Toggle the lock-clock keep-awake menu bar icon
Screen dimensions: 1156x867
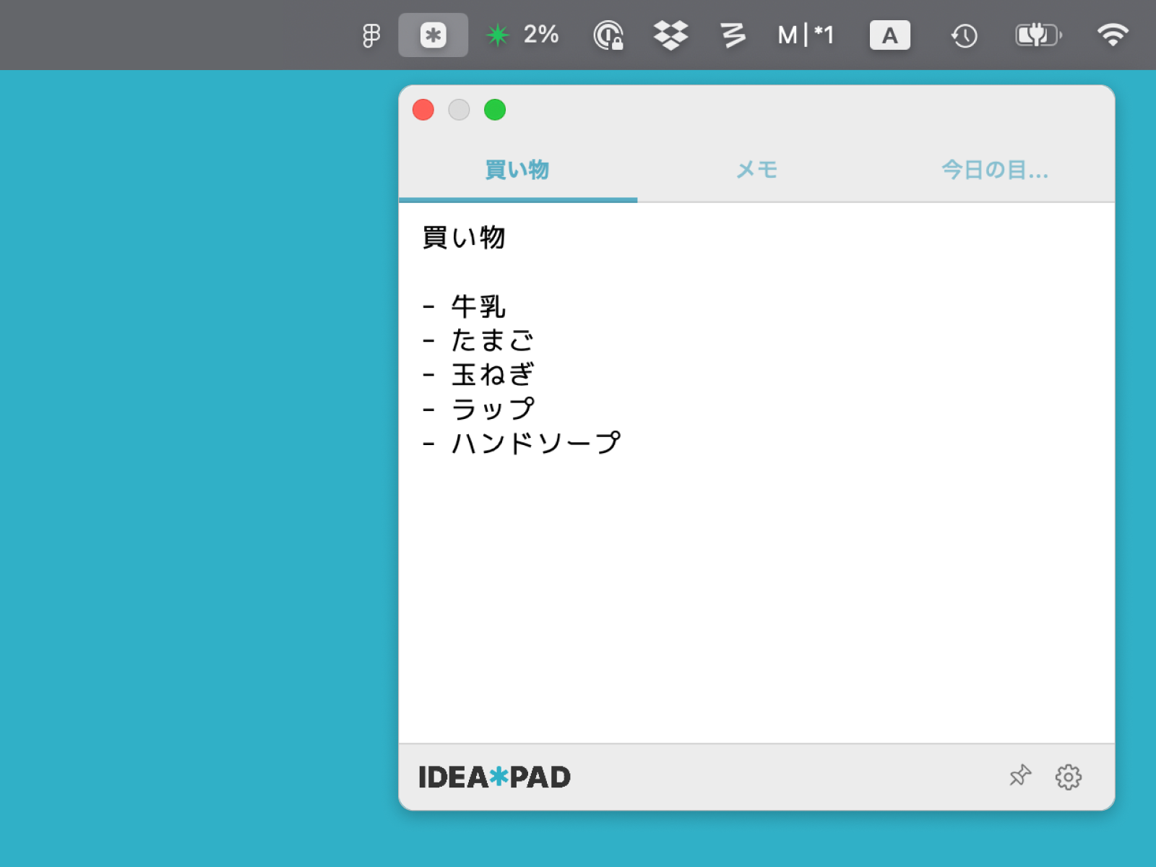point(608,35)
